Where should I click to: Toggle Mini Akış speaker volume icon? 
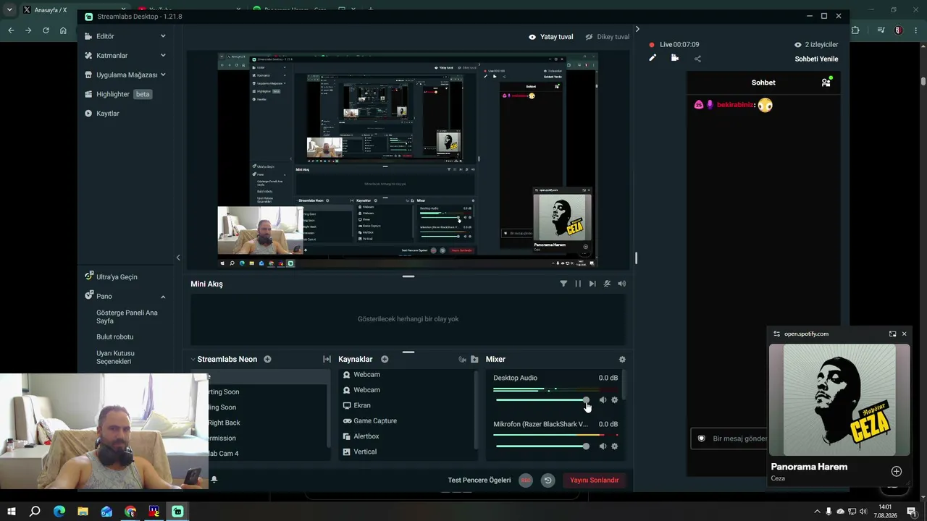pos(621,284)
